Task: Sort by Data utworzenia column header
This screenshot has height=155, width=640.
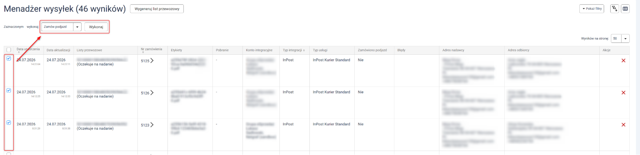Action: coord(28,50)
